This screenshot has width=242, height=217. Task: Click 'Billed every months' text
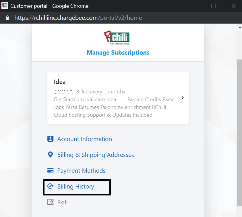click(x=101, y=92)
